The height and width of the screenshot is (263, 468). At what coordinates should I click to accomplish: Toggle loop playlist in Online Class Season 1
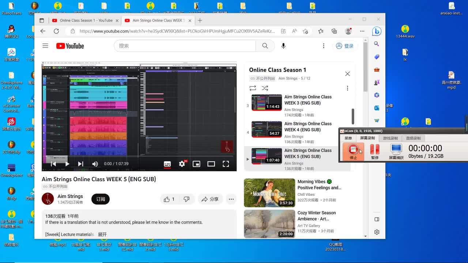point(253,88)
